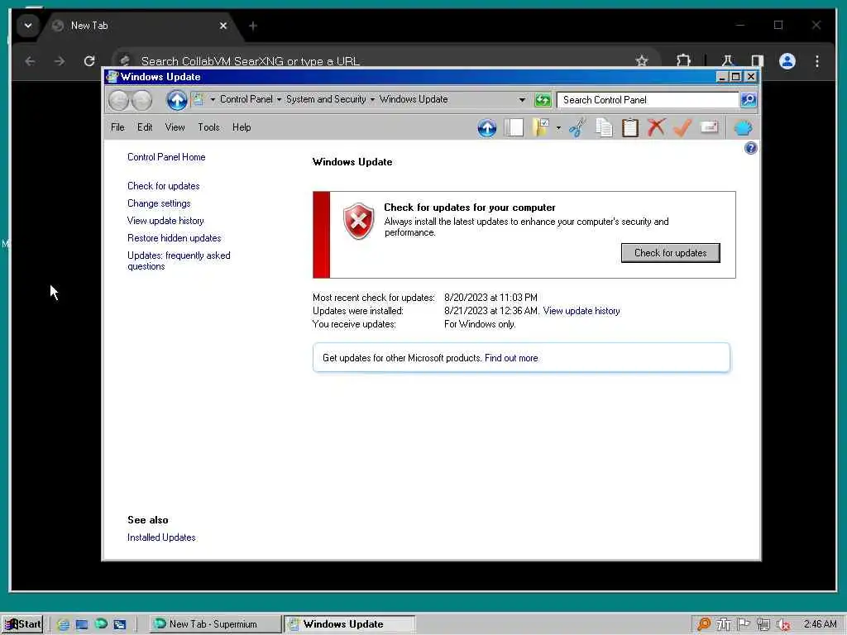Click the tray flag Action Center icon

pyautogui.click(x=744, y=624)
